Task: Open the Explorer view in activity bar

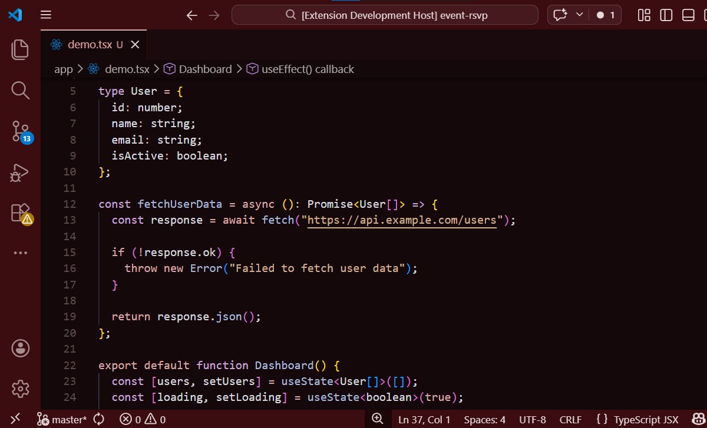Action: tap(20, 49)
